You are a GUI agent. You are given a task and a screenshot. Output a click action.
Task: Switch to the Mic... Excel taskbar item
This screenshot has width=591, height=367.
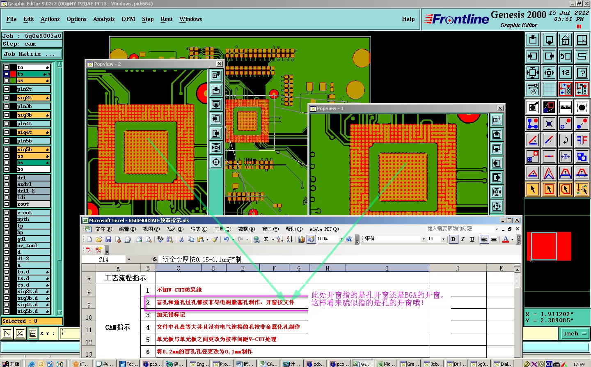(386, 364)
